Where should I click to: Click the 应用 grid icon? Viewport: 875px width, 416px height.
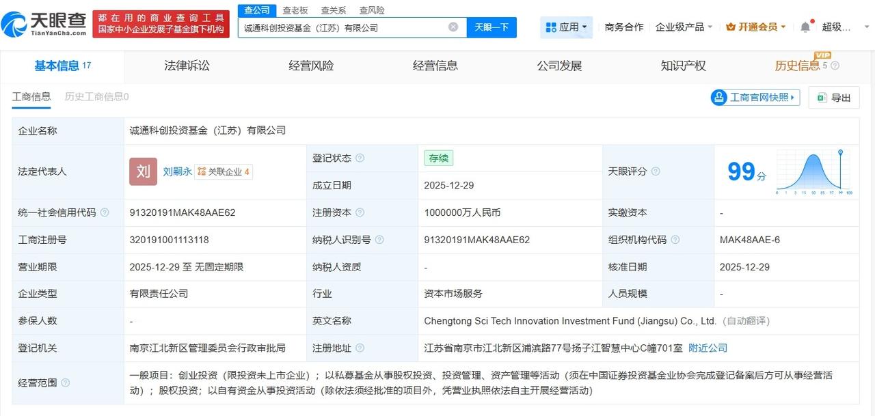click(551, 27)
